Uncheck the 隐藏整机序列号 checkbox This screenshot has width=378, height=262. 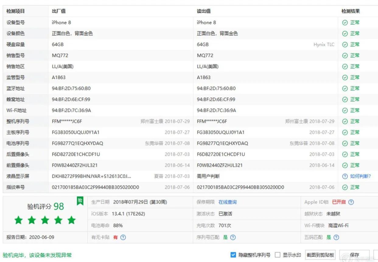click(x=233, y=255)
